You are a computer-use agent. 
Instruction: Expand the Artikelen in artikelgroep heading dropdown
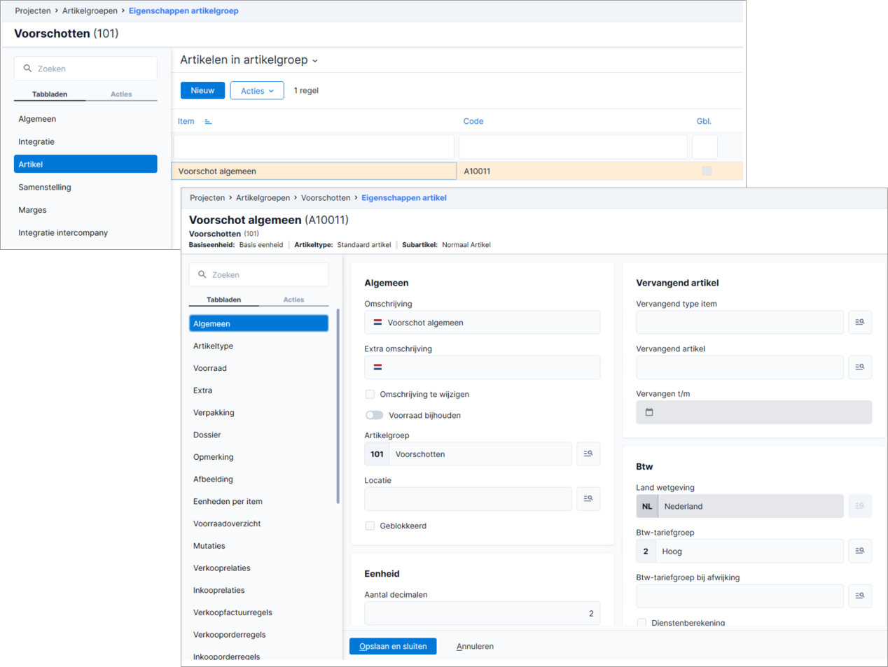[314, 61]
